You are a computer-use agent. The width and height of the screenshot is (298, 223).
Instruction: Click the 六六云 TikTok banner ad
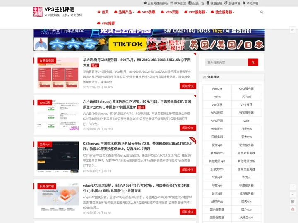149,44
